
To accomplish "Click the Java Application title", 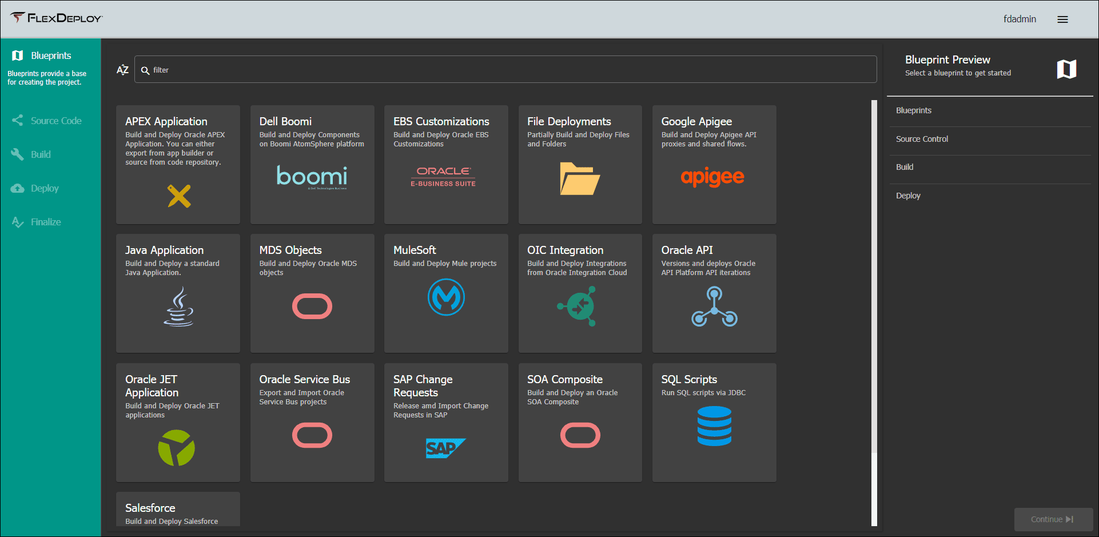I will click(x=164, y=250).
